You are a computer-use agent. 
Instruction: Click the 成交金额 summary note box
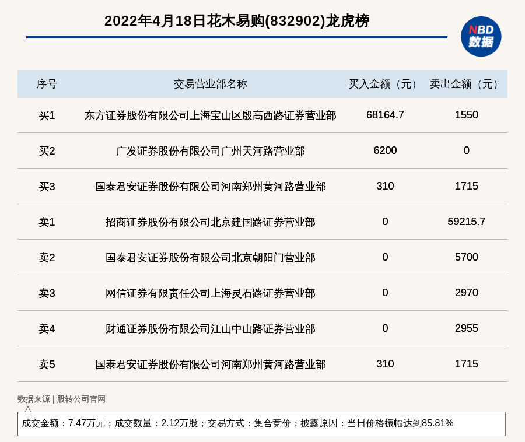click(261, 423)
